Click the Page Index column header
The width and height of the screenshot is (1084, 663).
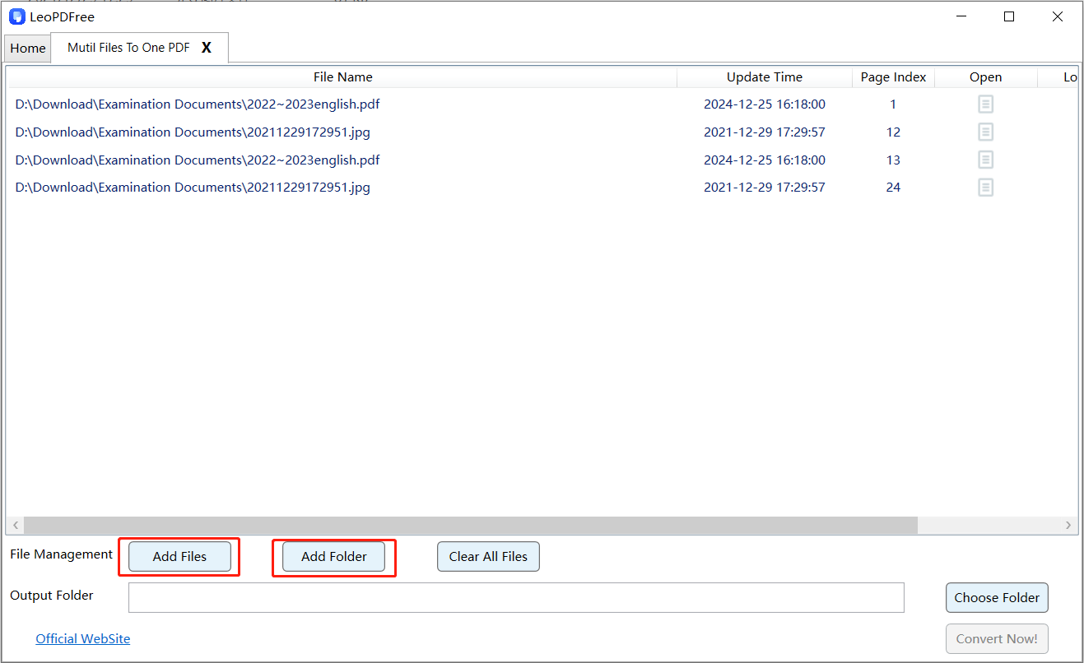tap(893, 77)
